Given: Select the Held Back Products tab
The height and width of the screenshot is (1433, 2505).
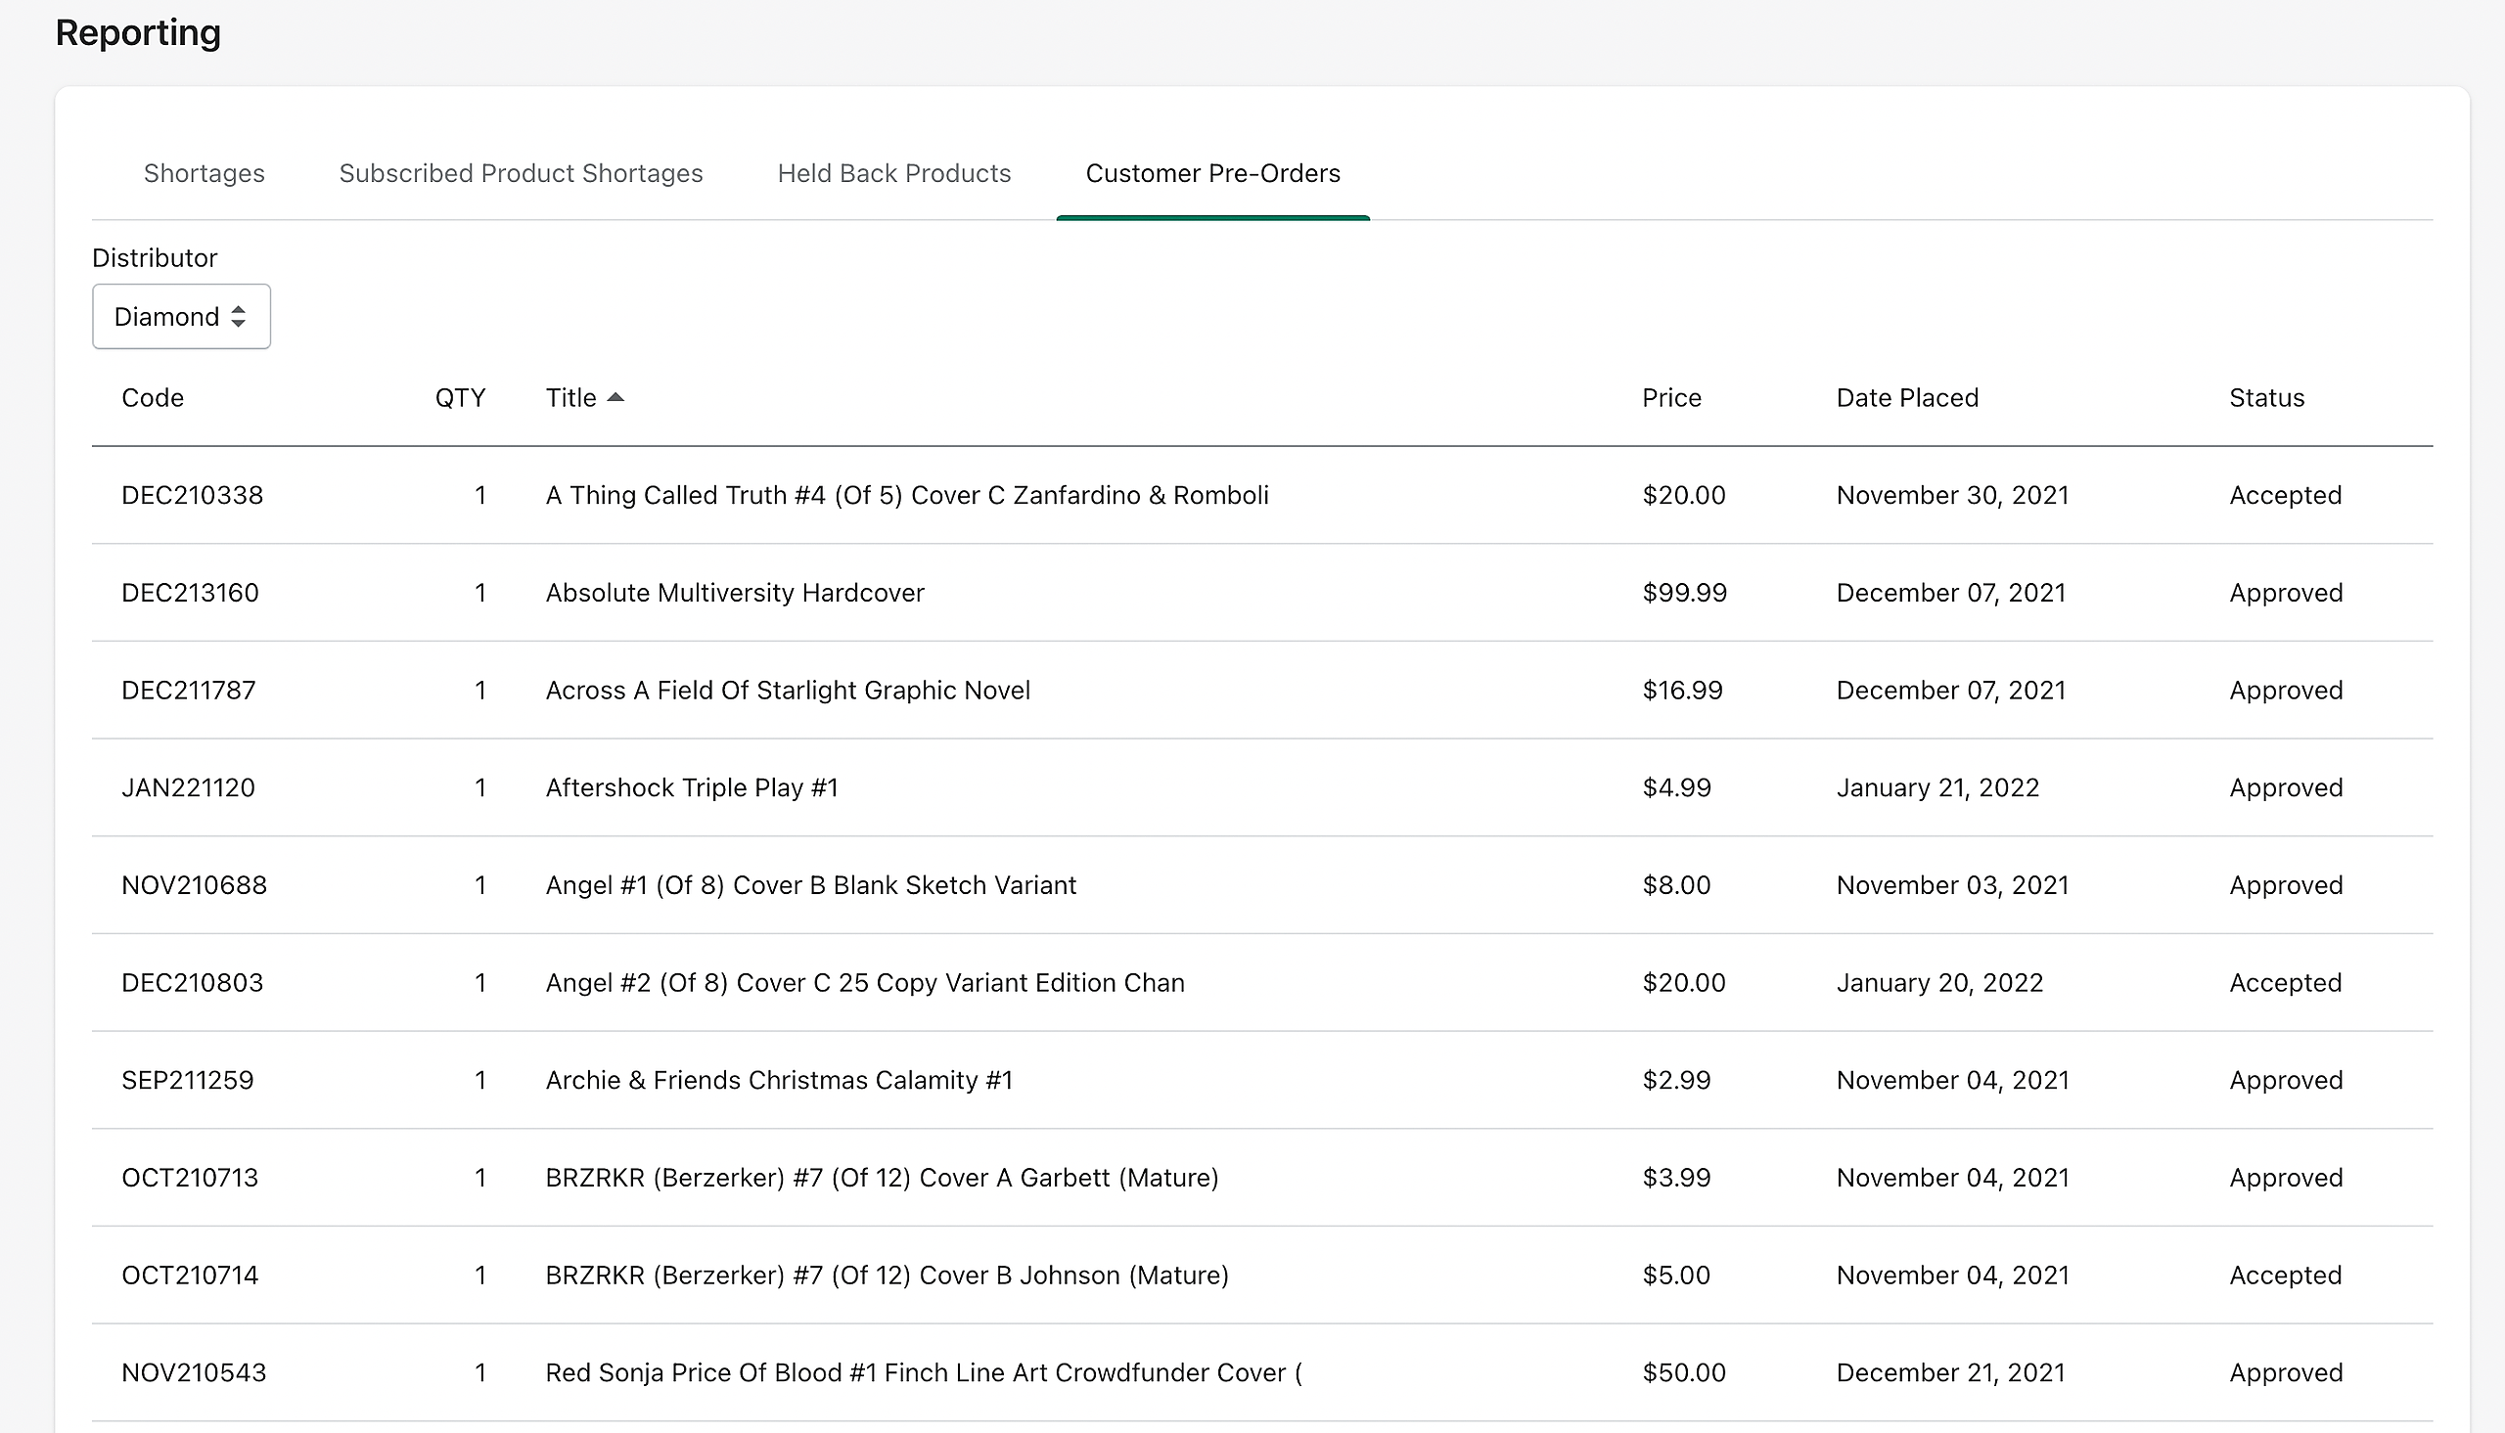Looking at the screenshot, I should 893,173.
